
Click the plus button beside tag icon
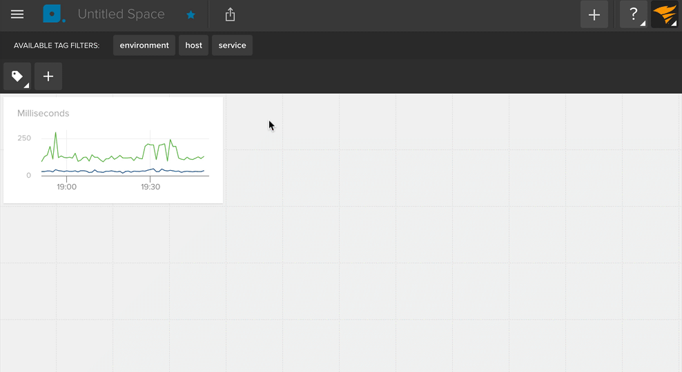48,76
